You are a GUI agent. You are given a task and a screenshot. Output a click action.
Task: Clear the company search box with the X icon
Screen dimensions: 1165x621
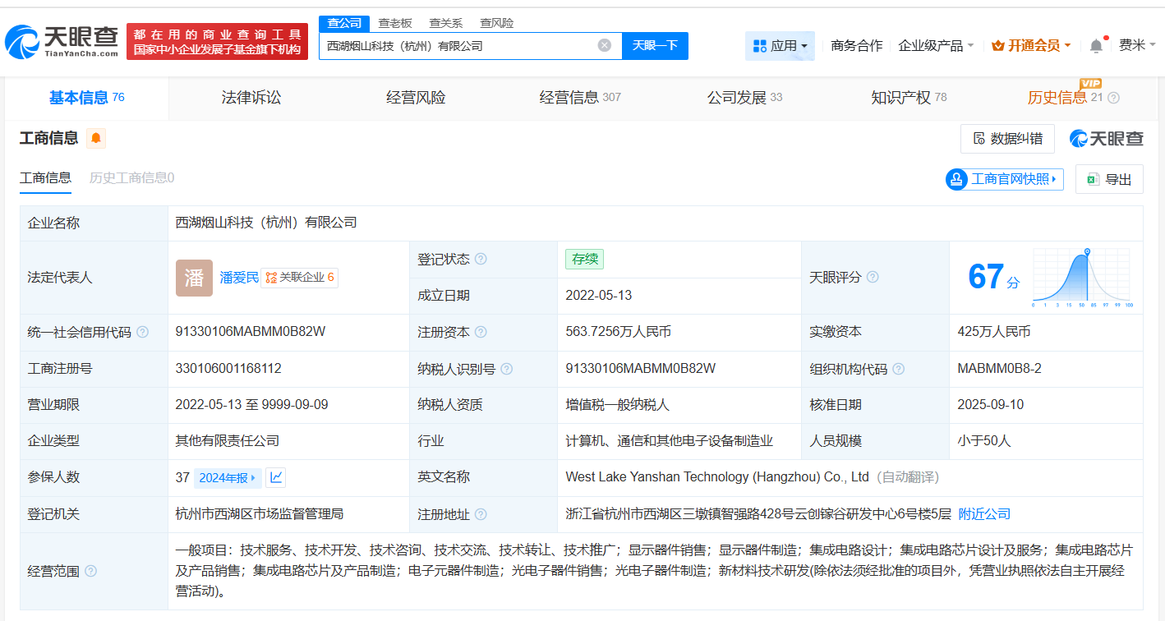(x=605, y=45)
